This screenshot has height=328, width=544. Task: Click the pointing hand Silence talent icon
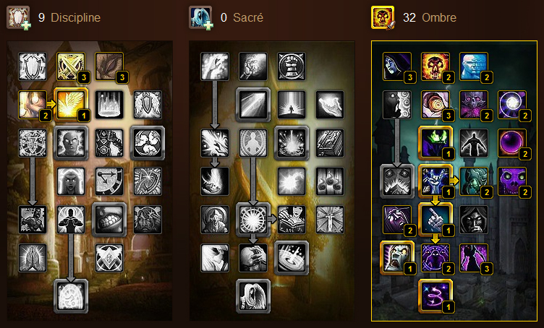435,220
